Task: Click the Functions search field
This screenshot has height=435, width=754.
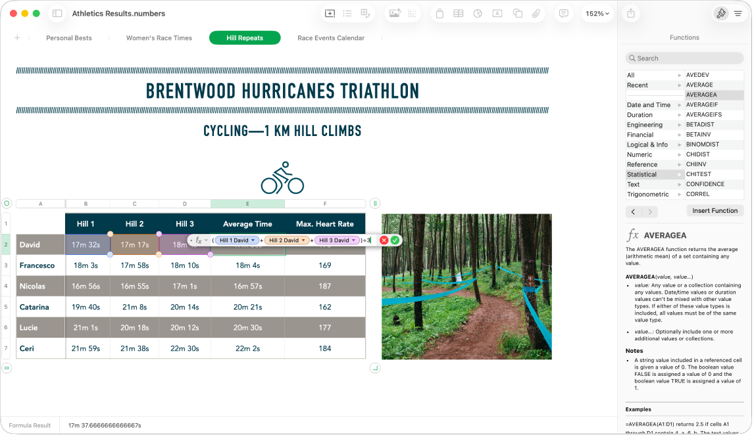Action: coord(684,58)
